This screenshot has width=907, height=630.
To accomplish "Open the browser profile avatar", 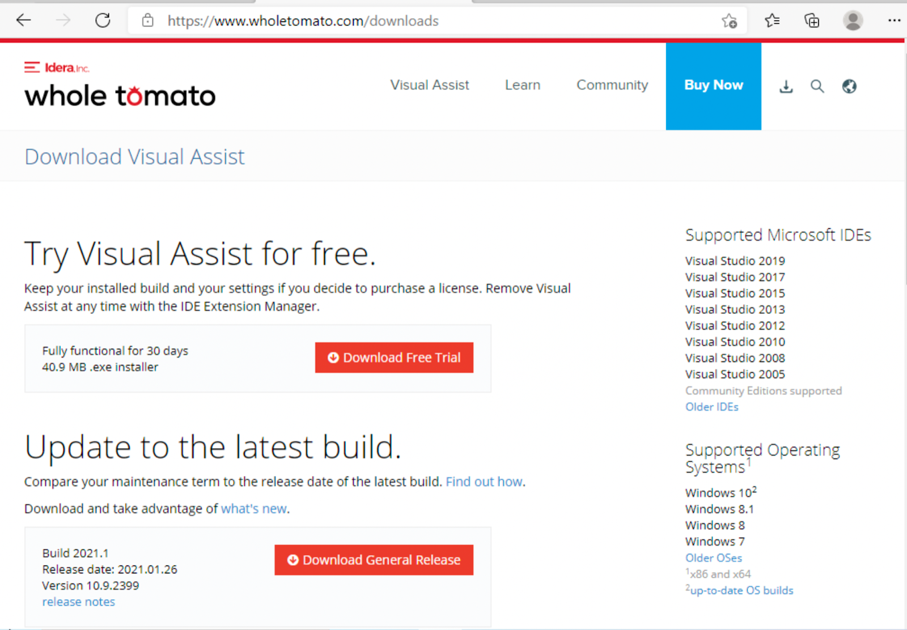I will point(853,21).
